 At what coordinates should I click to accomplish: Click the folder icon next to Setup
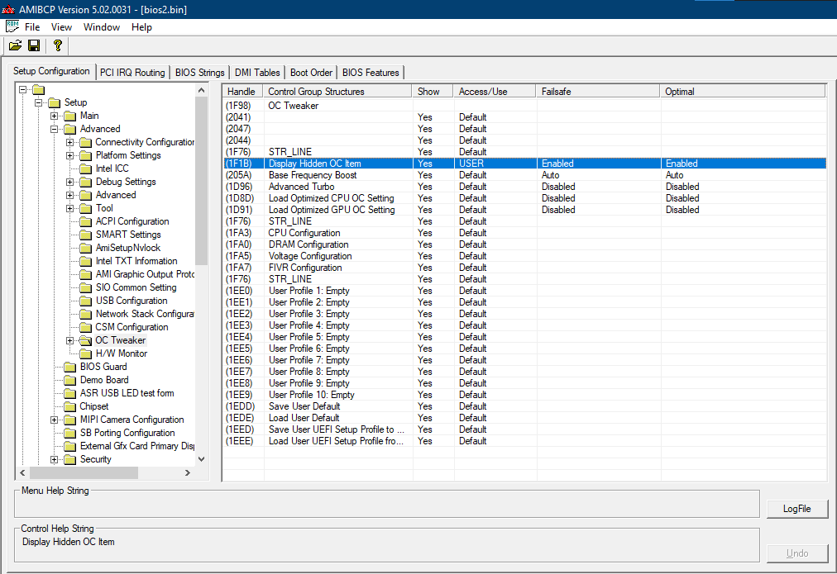(55, 102)
